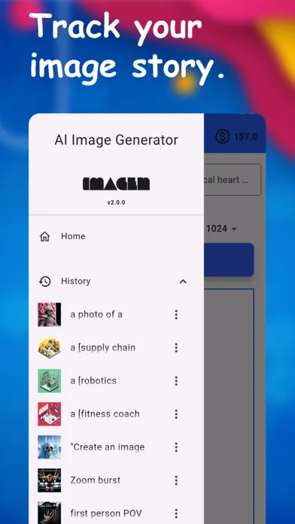Select 'a [supply chain' history entry

click(103, 348)
